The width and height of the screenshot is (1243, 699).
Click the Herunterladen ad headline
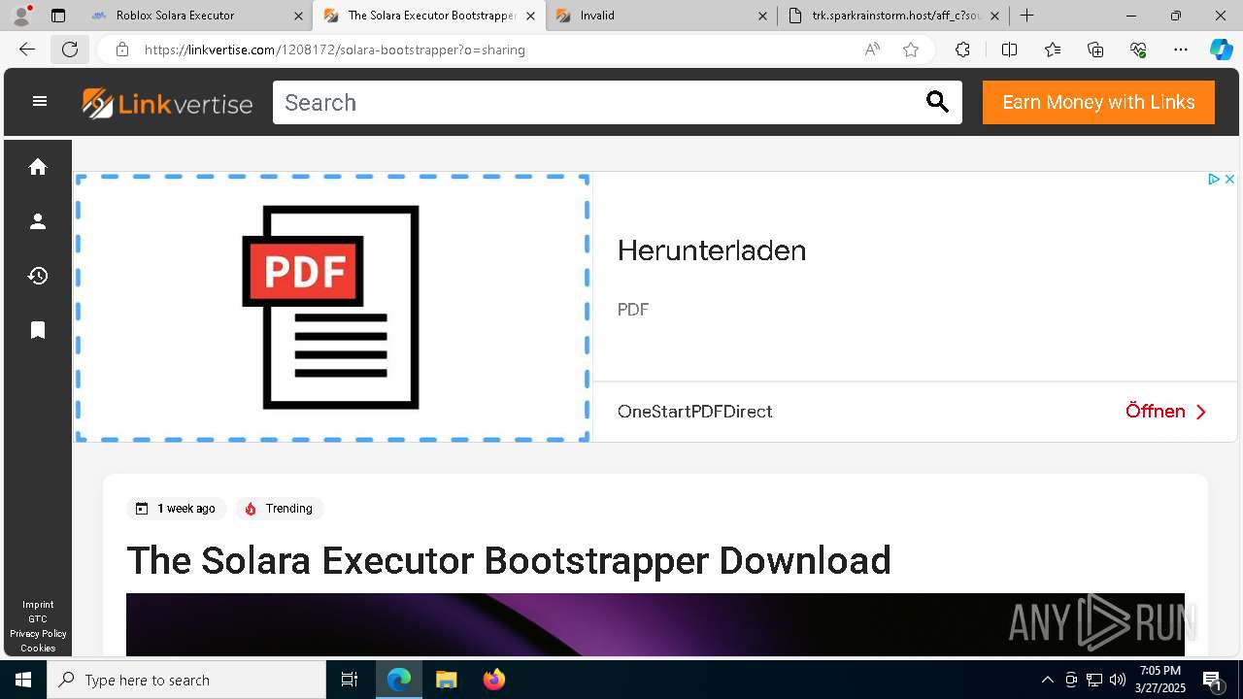click(x=712, y=250)
